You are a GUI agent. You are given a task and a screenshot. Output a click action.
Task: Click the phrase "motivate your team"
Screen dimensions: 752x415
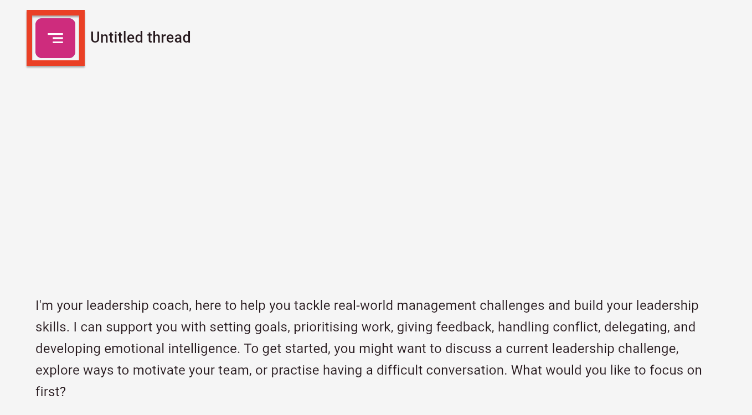click(x=189, y=370)
